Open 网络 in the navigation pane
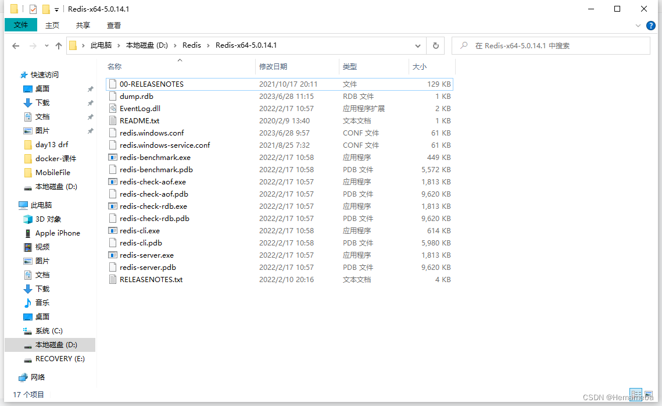 click(38, 377)
